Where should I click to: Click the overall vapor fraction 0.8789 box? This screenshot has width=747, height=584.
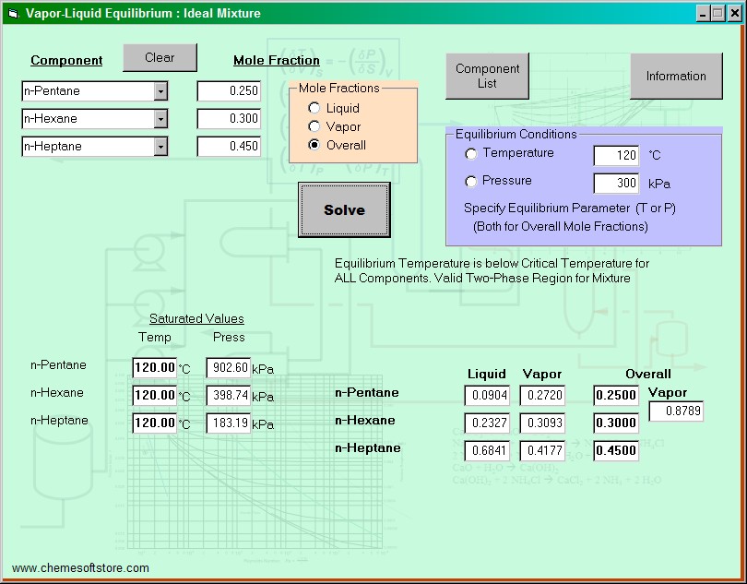(x=676, y=411)
